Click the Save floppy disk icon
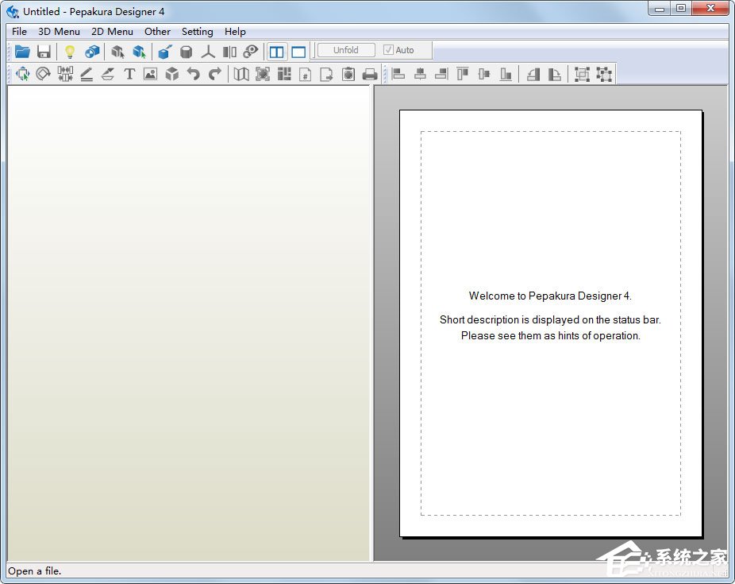 tap(44, 52)
